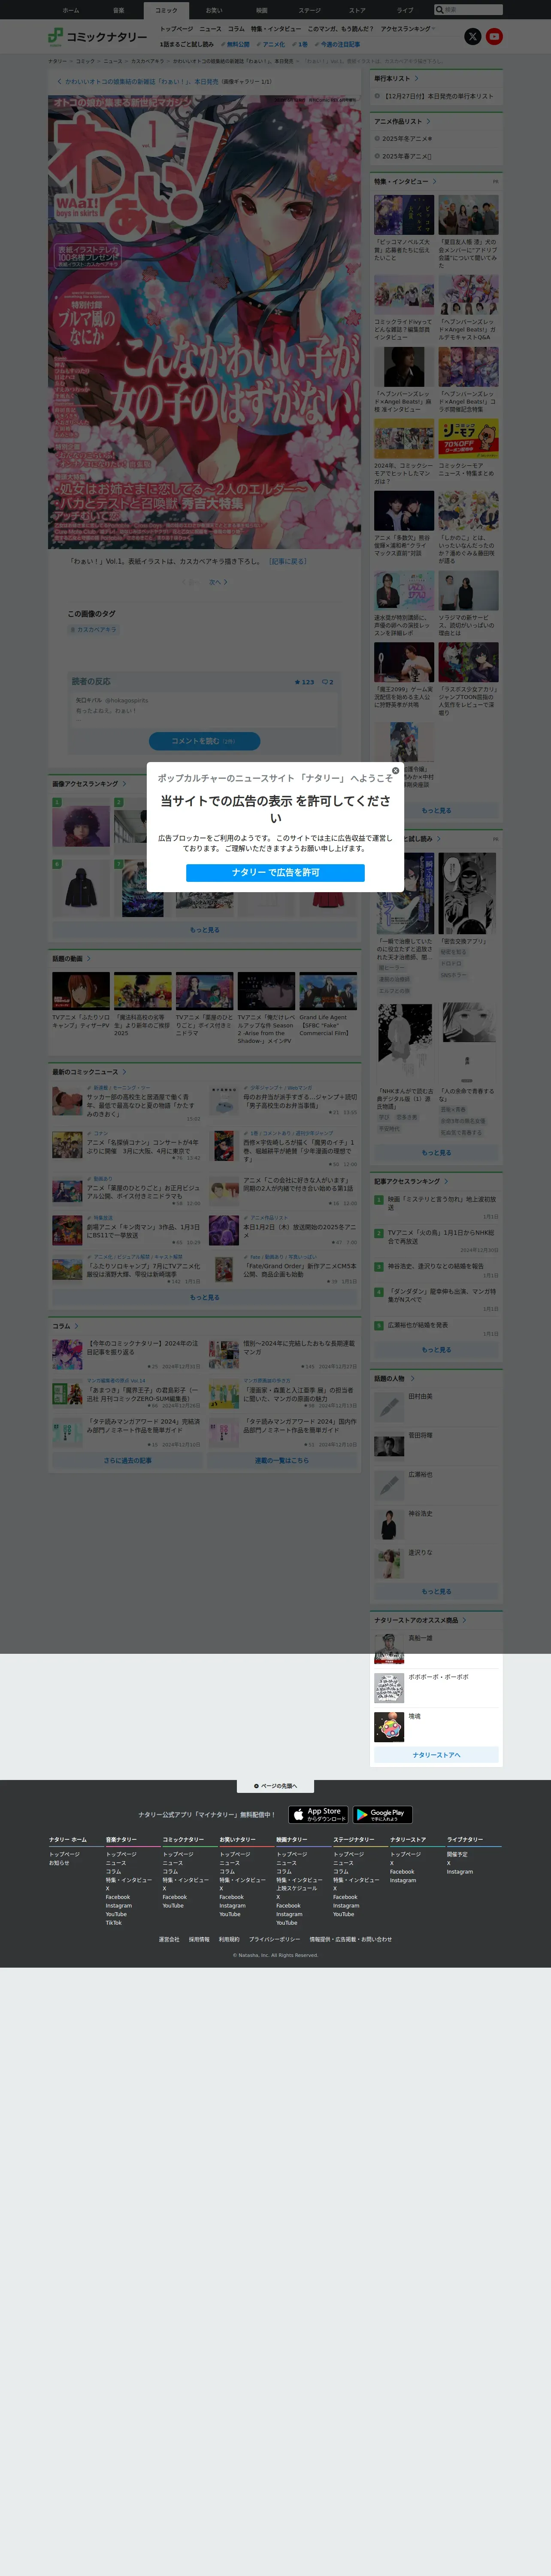Open the App Store download badge
Screen dimensions: 551x2576
pos(319,1814)
